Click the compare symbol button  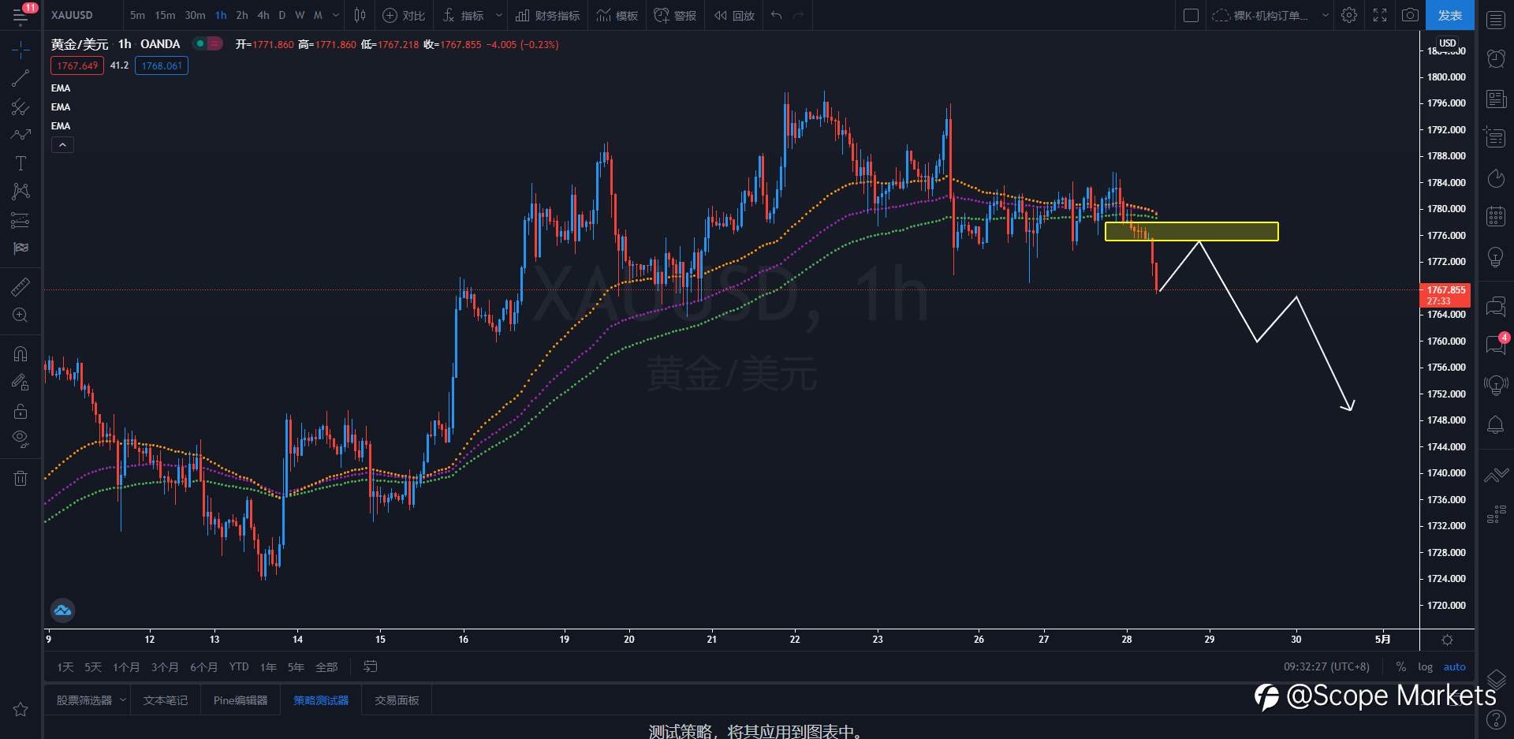[404, 15]
